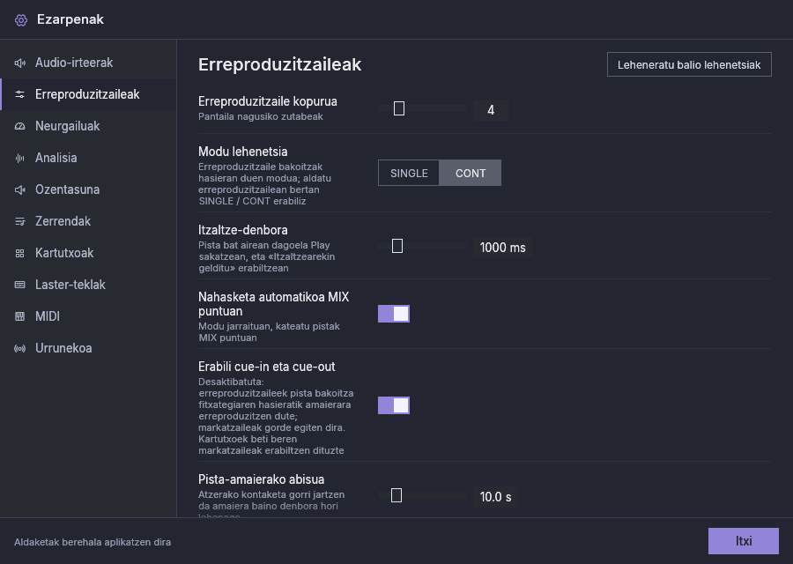Click the Urrunekoa broadcast icon
The image size is (793, 564).
coord(19,348)
